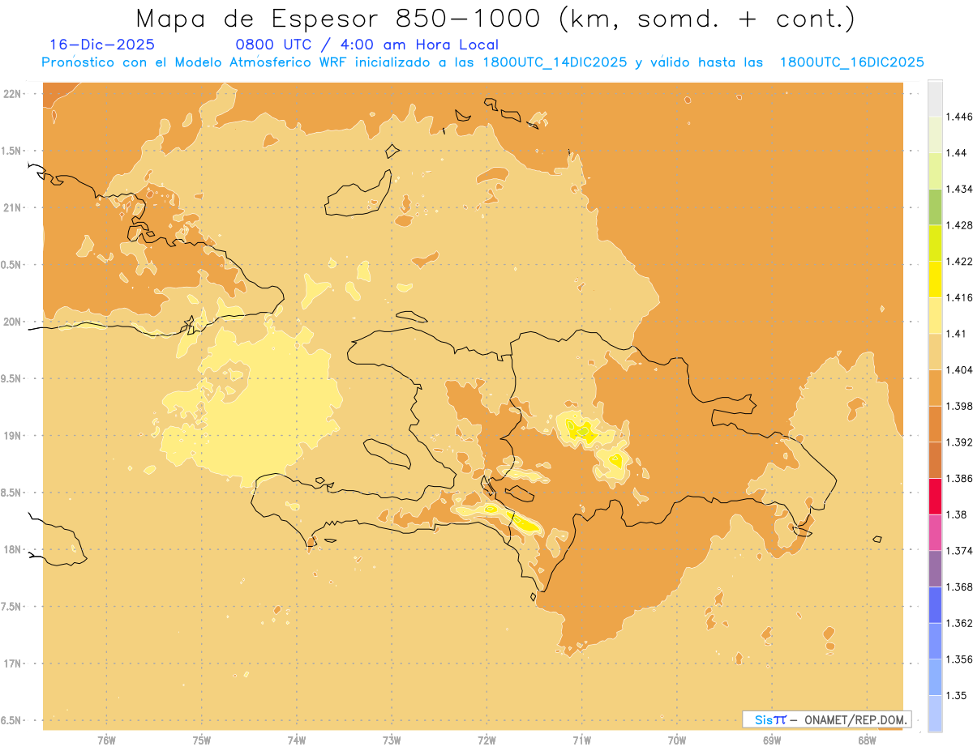973x751 pixels.
Task: Click the legend value "1.404"
Action: (959, 369)
